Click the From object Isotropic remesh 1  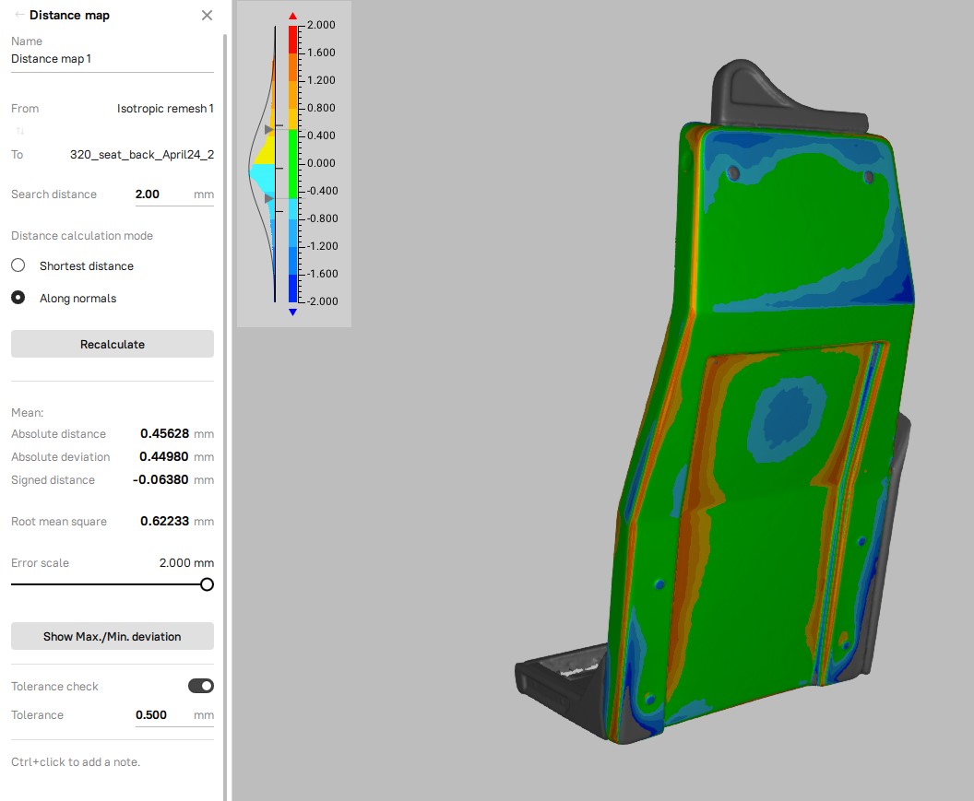point(165,109)
